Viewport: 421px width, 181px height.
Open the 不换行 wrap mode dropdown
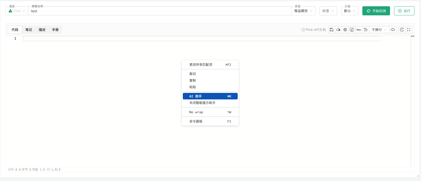[x=379, y=30]
